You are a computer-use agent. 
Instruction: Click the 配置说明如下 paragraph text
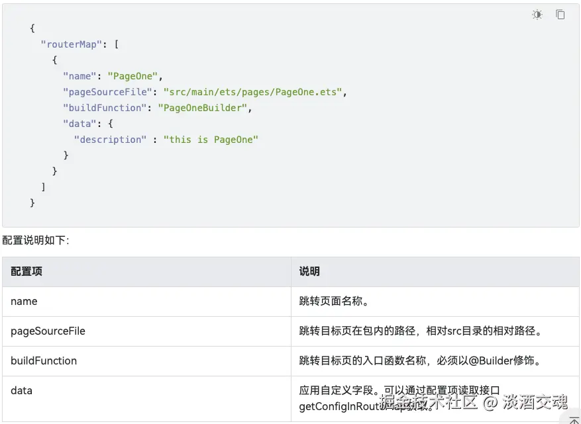(x=36, y=240)
